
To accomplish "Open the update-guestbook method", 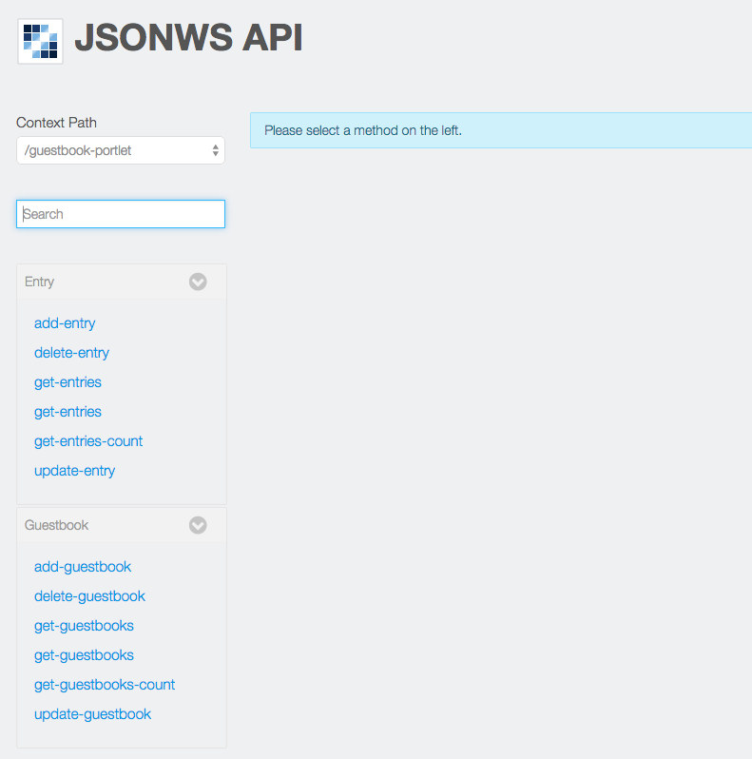I will [x=92, y=714].
